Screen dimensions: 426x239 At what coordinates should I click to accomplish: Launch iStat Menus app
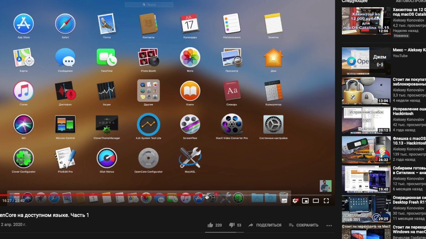pyautogui.click(x=107, y=158)
